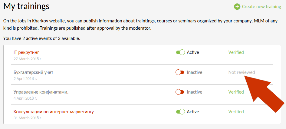The height and width of the screenshot is (129, 286).
Task: Click the 2 April 2018 date
Action: [x=25, y=79]
